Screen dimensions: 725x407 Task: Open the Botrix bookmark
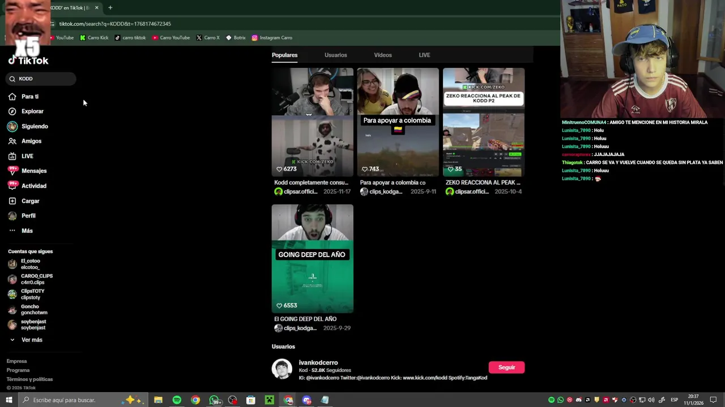pyautogui.click(x=236, y=38)
